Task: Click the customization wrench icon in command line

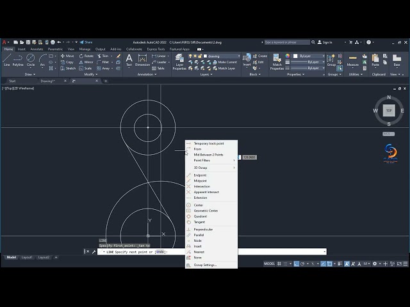Action: (x=94, y=251)
